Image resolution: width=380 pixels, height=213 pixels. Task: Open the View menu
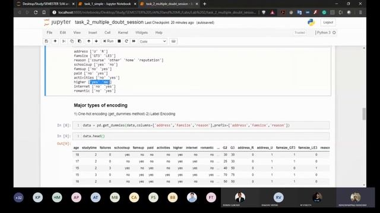[x=77, y=33]
